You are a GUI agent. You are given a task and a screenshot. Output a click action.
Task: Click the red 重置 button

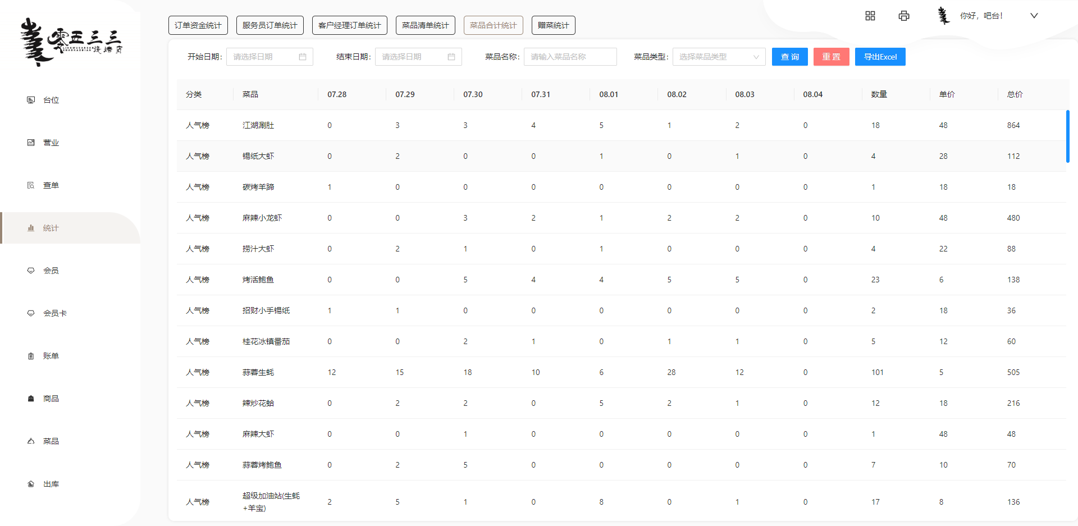tap(831, 57)
